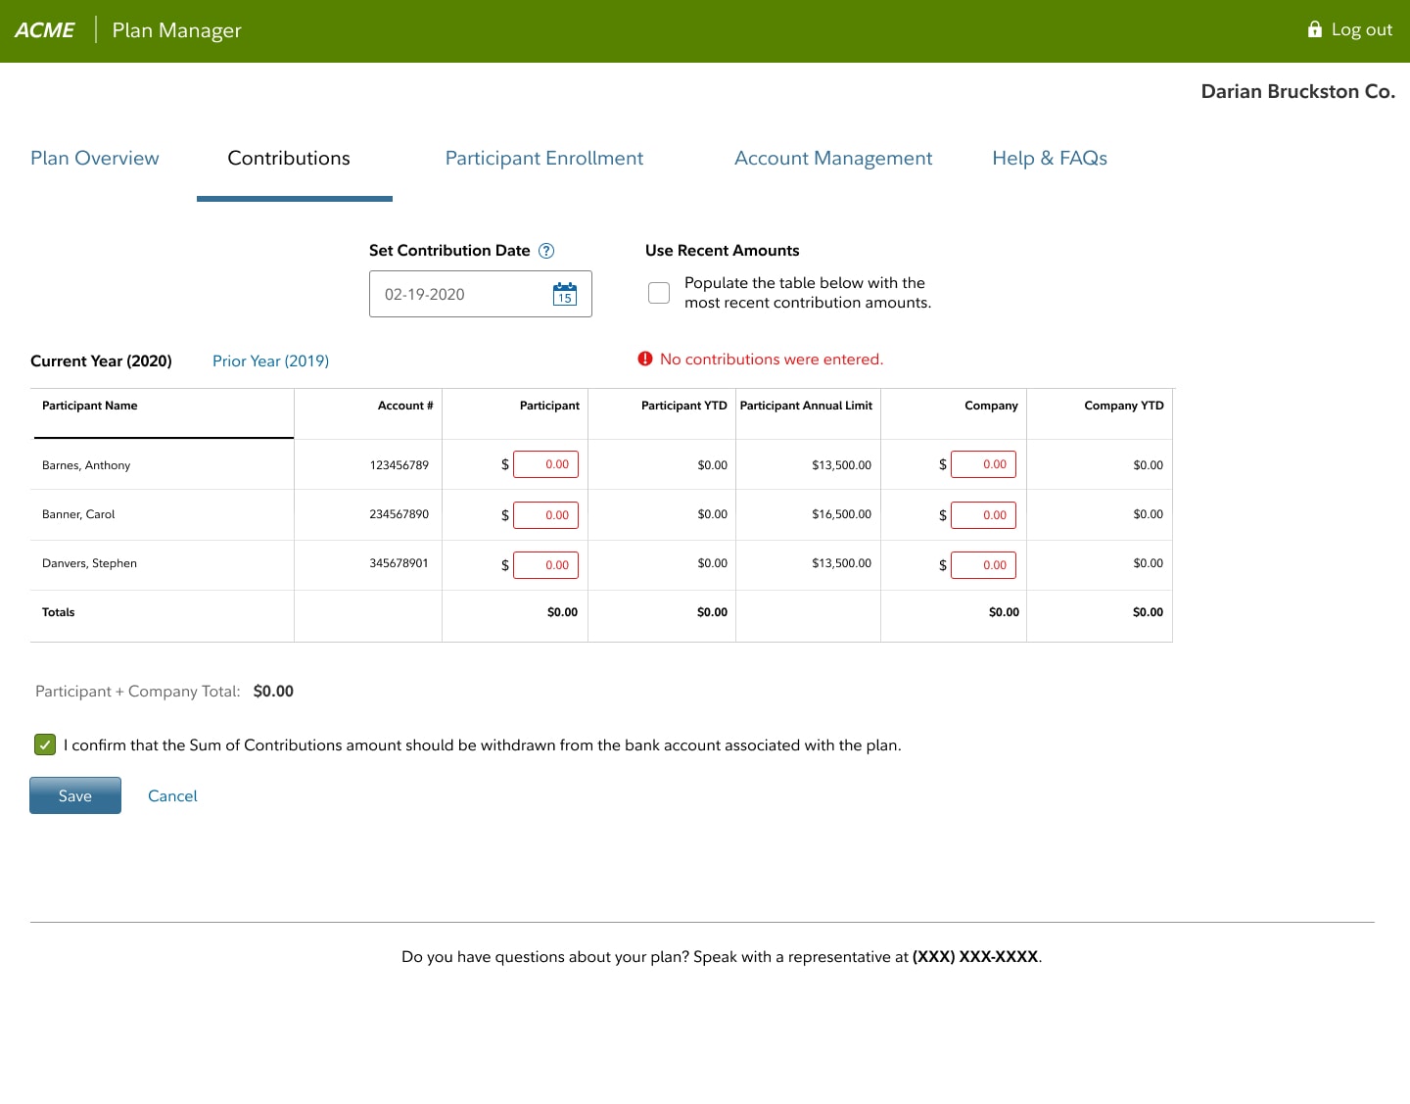Edit Anthony Barnes company contribution amount
Image resolution: width=1410 pixels, height=1104 pixels.
[x=983, y=464]
